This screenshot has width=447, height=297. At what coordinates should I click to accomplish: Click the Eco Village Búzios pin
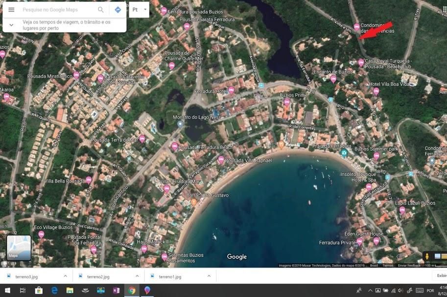[x=41, y=234]
